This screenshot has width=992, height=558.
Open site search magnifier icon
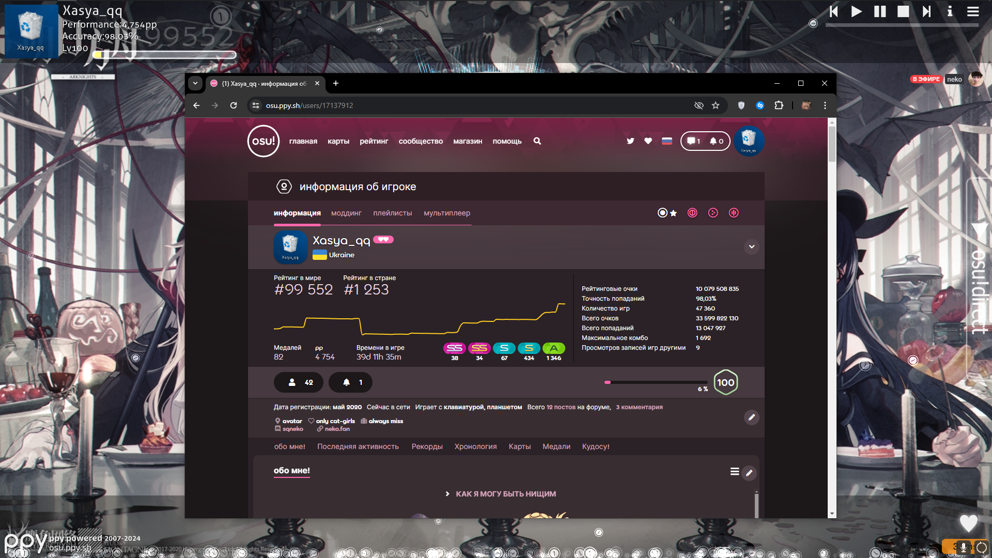tap(537, 141)
